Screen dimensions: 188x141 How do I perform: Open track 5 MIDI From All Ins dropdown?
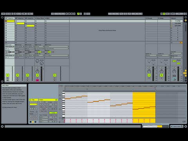tap(57, 47)
